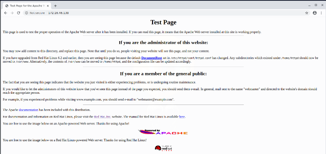Visit the Red Hat, Inc. link
The width and height of the screenshot is (326, 154).
[102, 116]
